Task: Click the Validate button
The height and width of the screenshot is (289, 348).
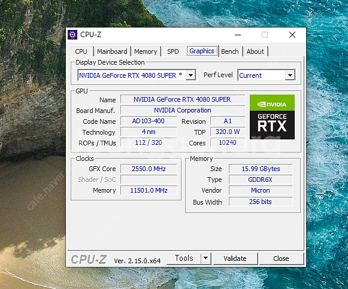Action: coord(235,258)
